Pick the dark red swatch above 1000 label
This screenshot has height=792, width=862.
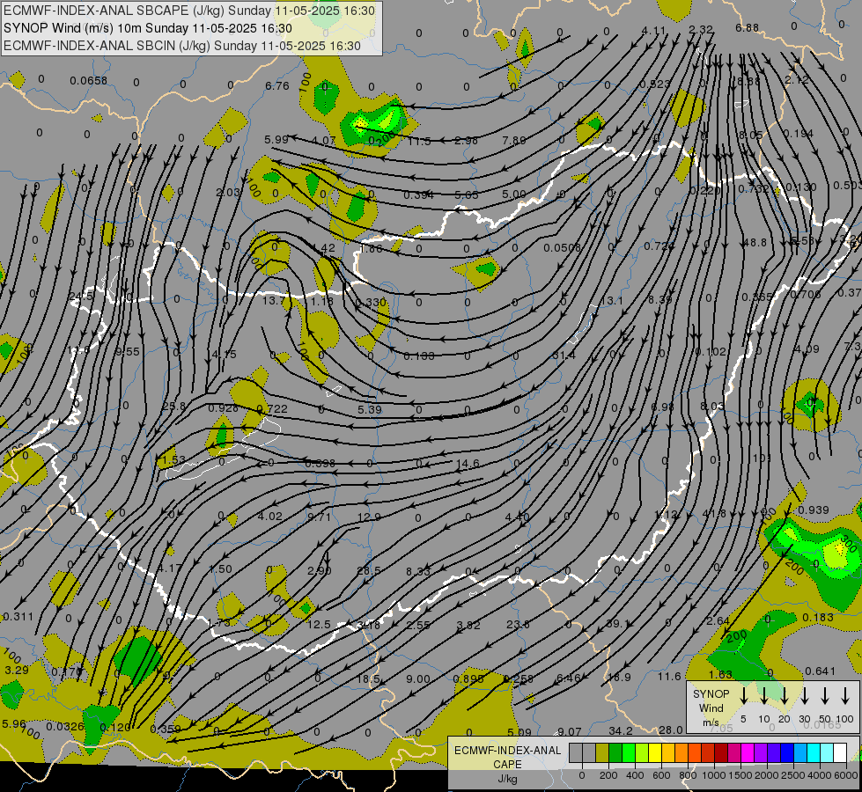721,753
